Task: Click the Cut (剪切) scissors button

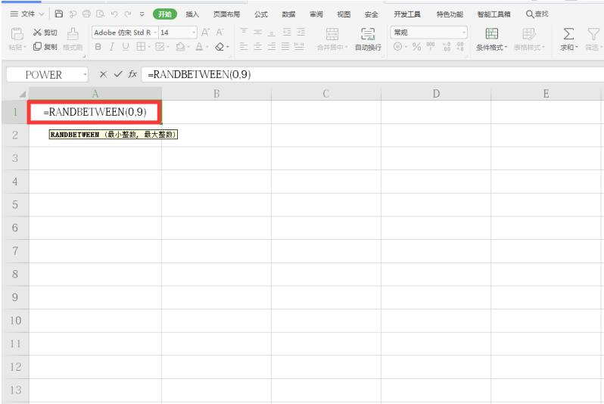Action: (45, 33)
